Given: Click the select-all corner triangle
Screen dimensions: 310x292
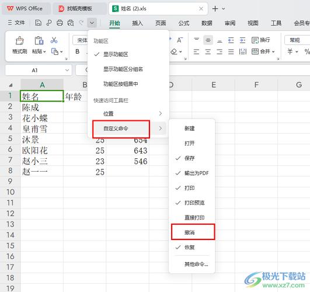Looking at the screenshot, I should pyautogui.click(x=11, y=85).
